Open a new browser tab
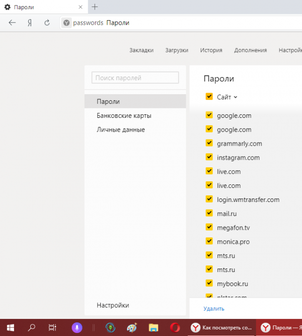This screenshot has width=302, height=336. pyautogui.click(x=95, y=7)
